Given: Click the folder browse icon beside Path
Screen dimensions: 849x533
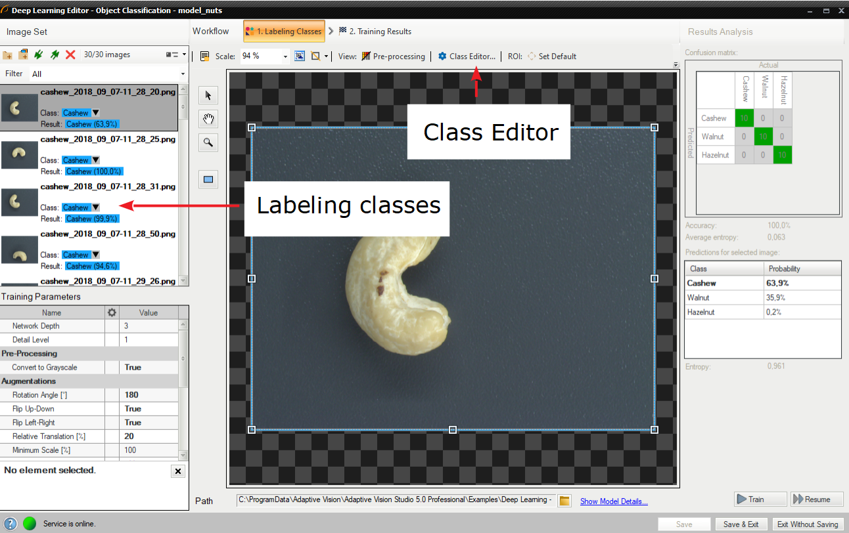Looking at the screenshot, I should pyautogui.click(x=564, y=501).
